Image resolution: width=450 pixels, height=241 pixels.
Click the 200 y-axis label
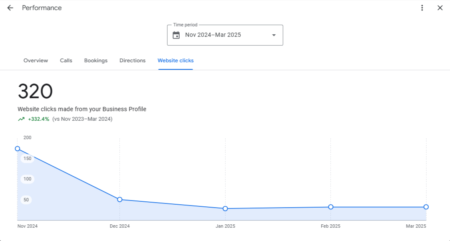click(x=28, y=138)
